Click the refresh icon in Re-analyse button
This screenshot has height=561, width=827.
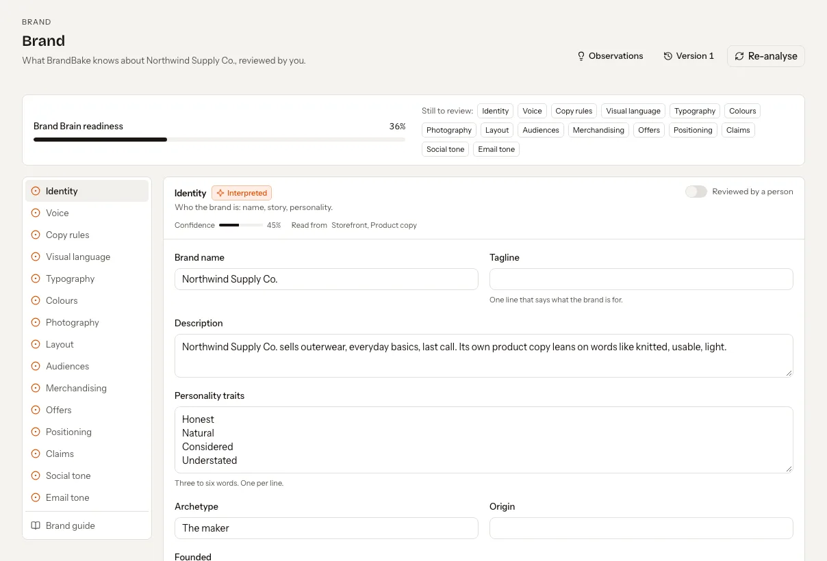pyautogui.click(x=739, y=56)
